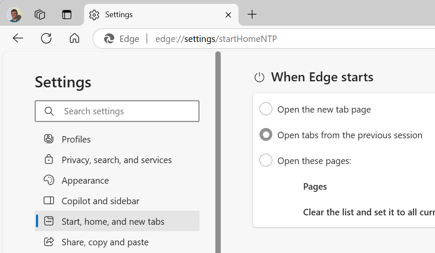Click the Appearance palette icon in the sidebar
Screen dimensions: 435x253
point(49,180)
